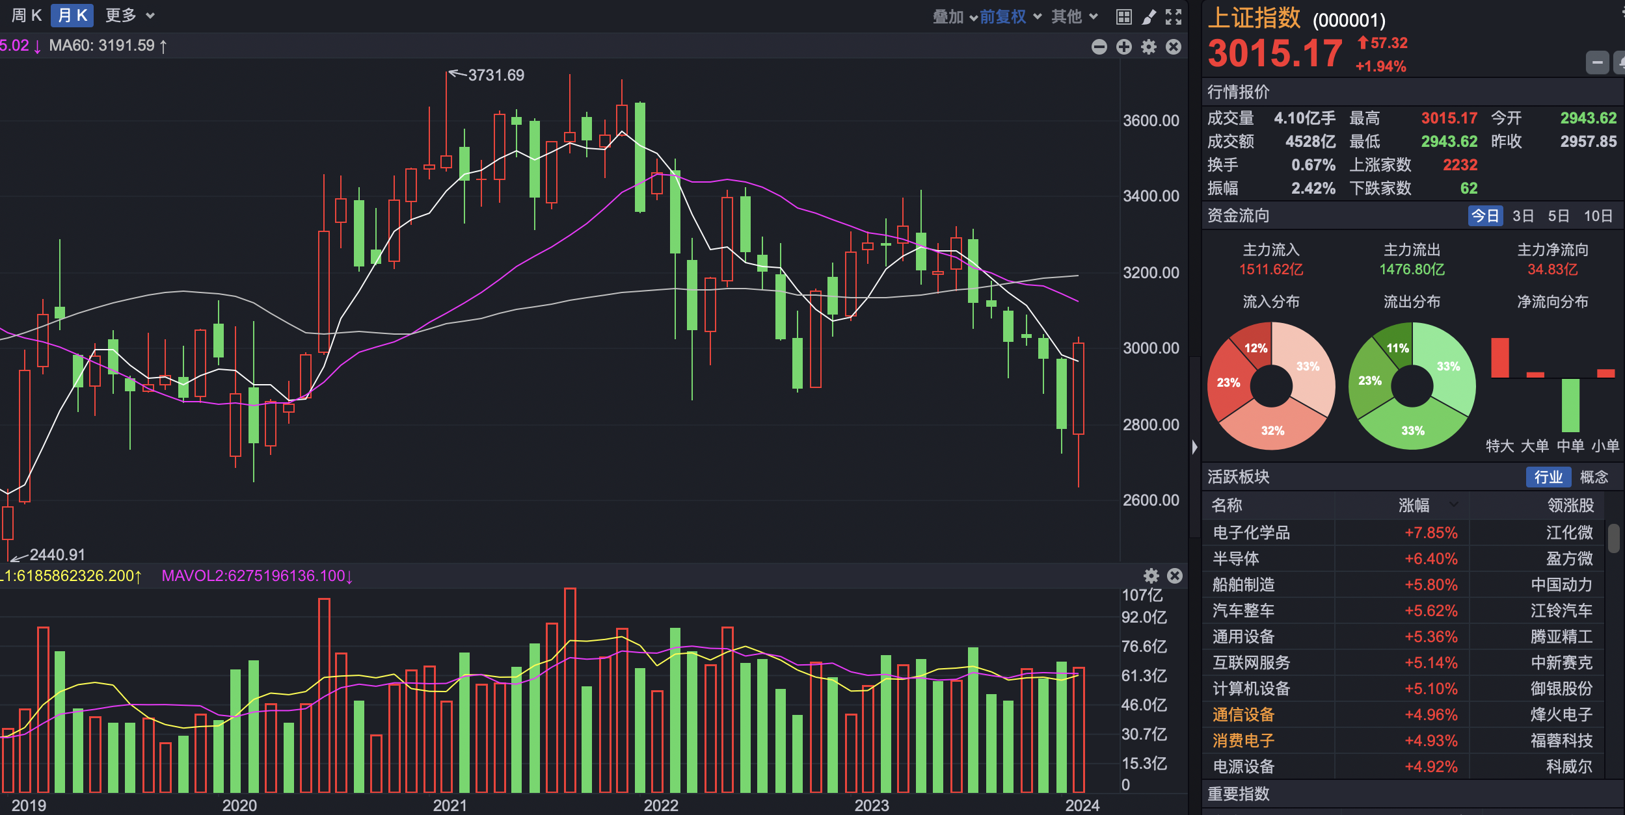The width and height of the screenshot is (1625, 815).
Task: Select the 月K chart tab
Action: click(x=72, y=16)
